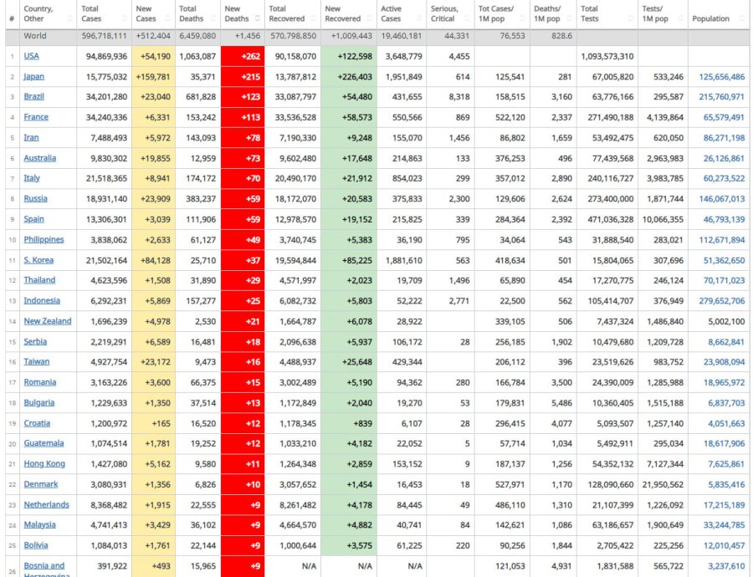Open the Australia country link
This screenshot has height=577, width=753.
[40, 158]
